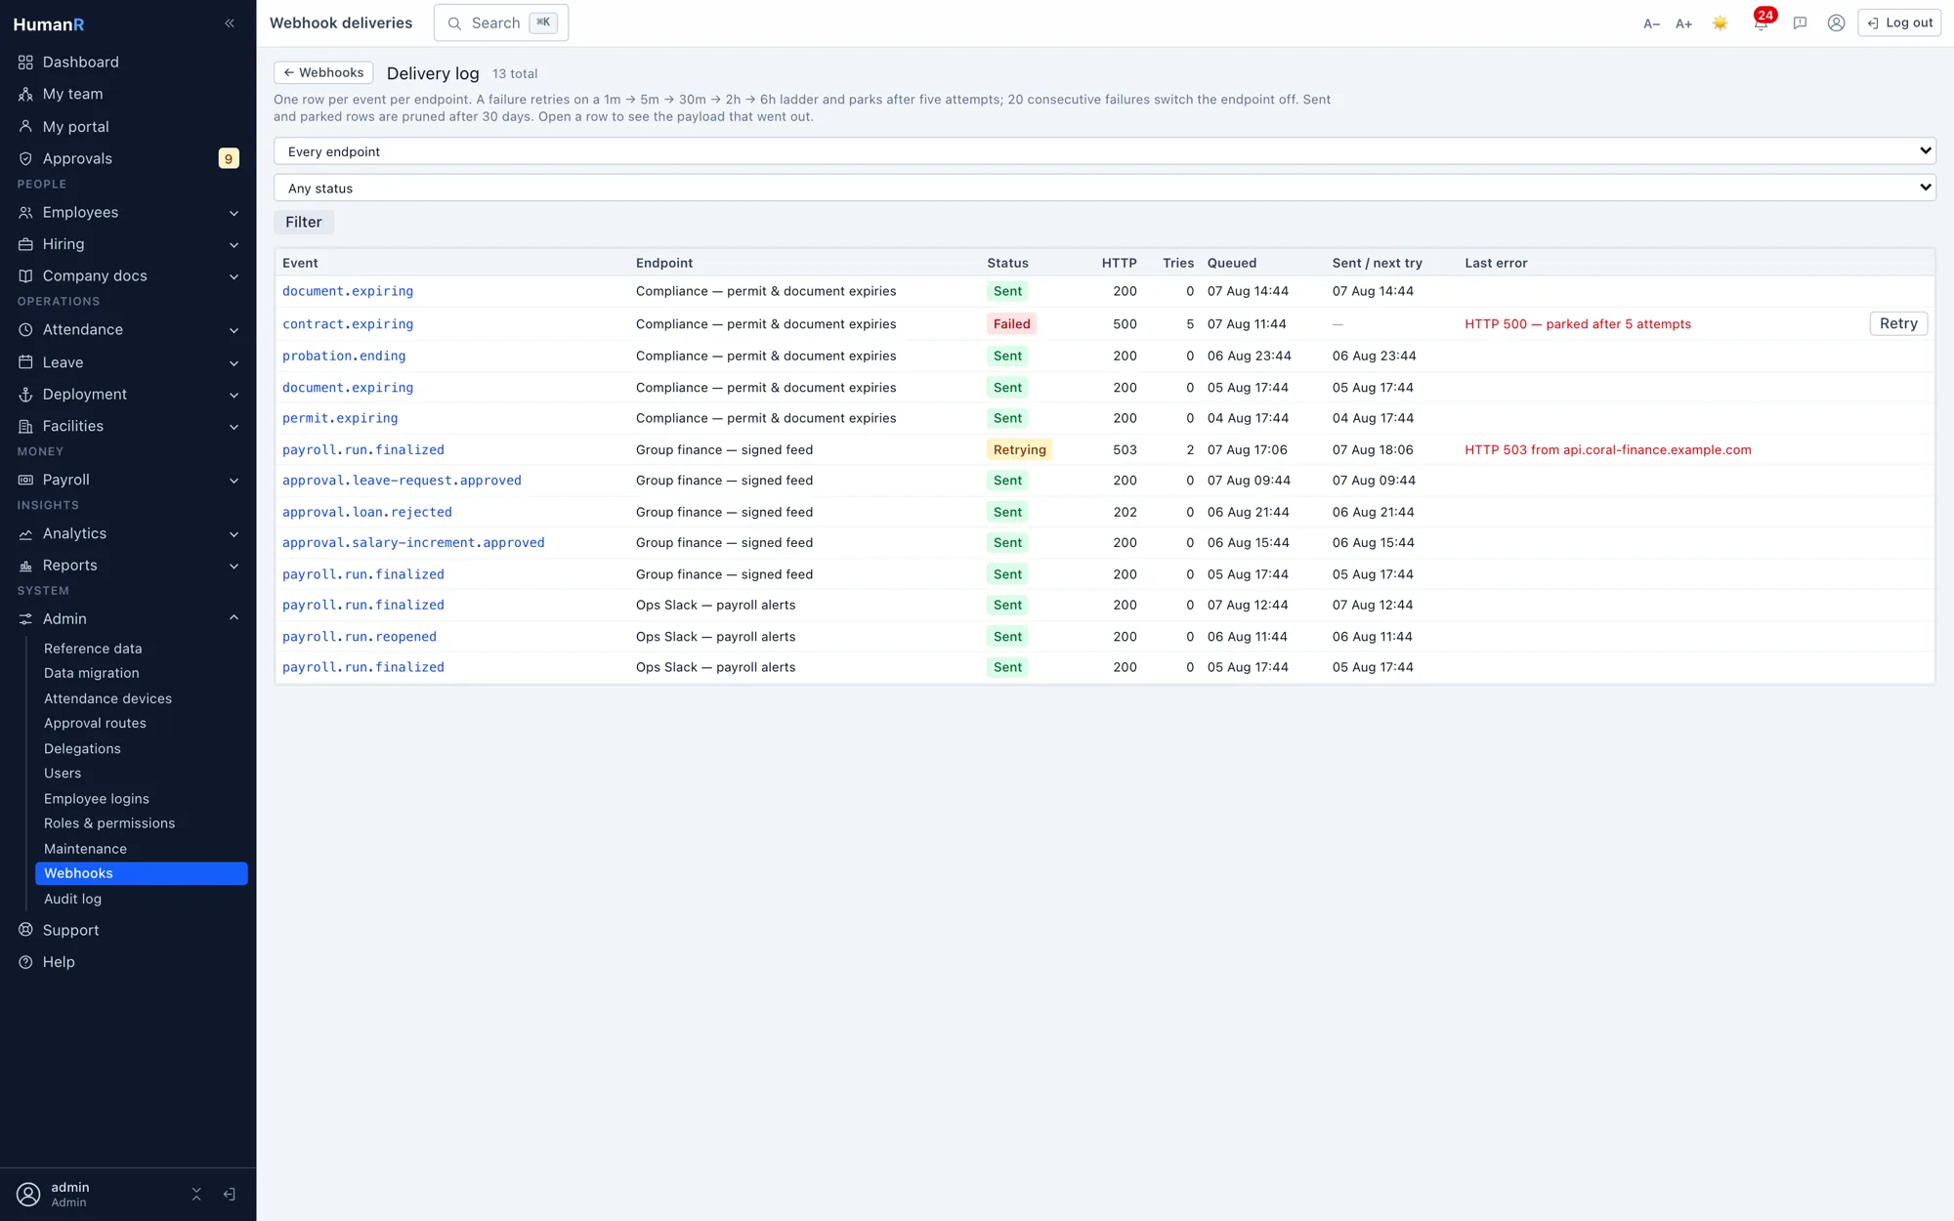Open approval.salary-increment.approved event link
Image resolution: width=1954 pixels, height=1221 pixels.
(413, 543)
